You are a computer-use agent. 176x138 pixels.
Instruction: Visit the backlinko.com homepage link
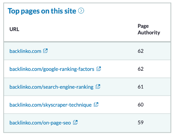point(25,51)
